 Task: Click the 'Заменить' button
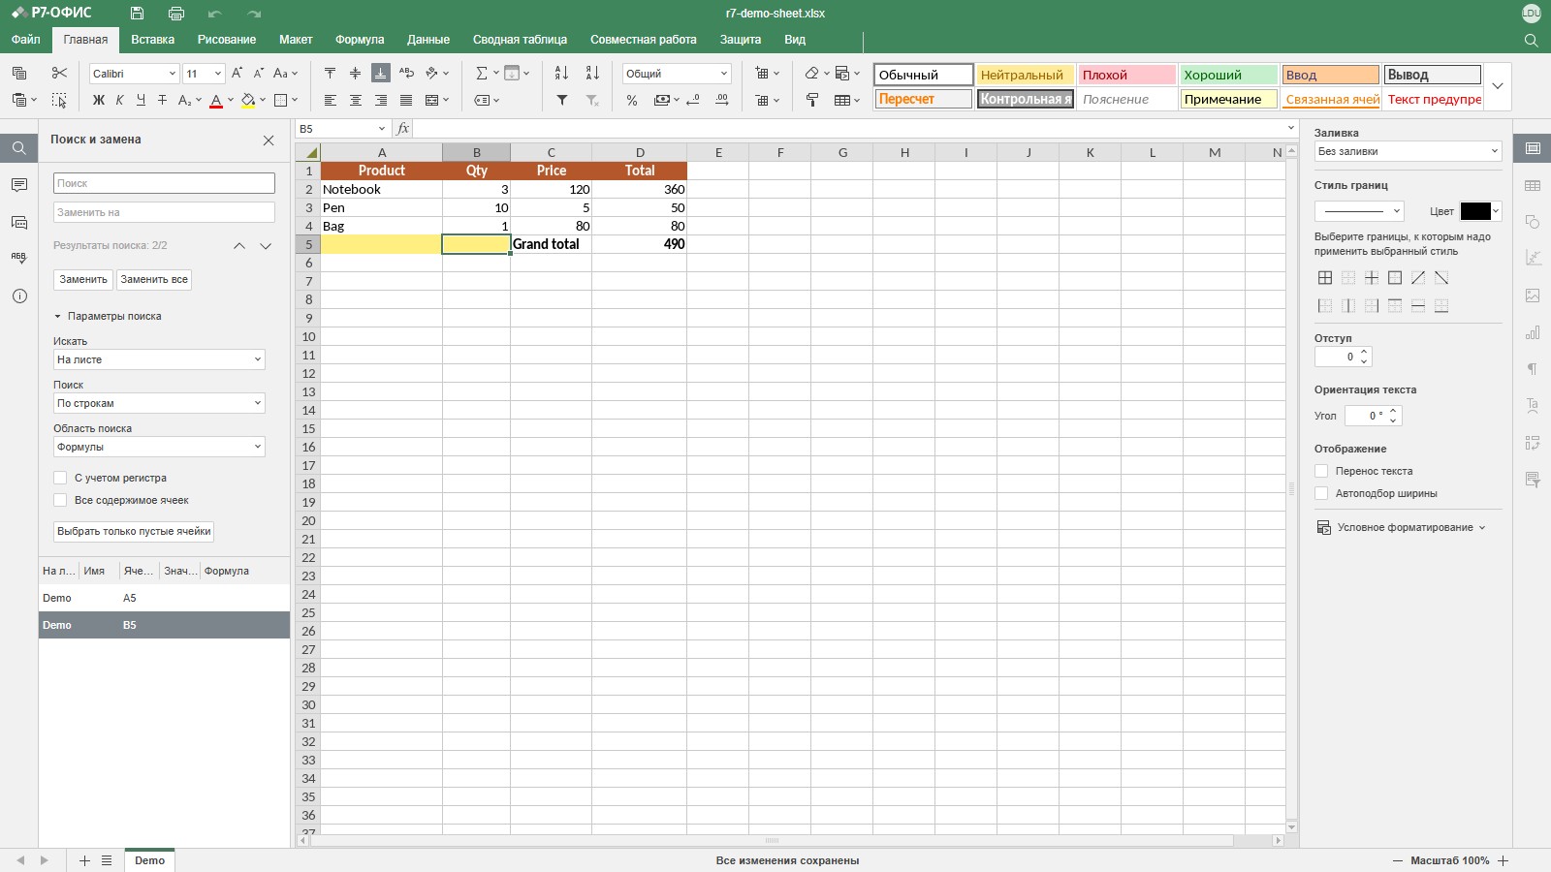coord(83,279)
